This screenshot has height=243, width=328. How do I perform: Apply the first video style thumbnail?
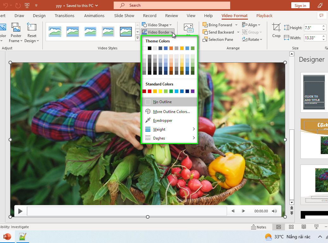(x=55, y=32)
